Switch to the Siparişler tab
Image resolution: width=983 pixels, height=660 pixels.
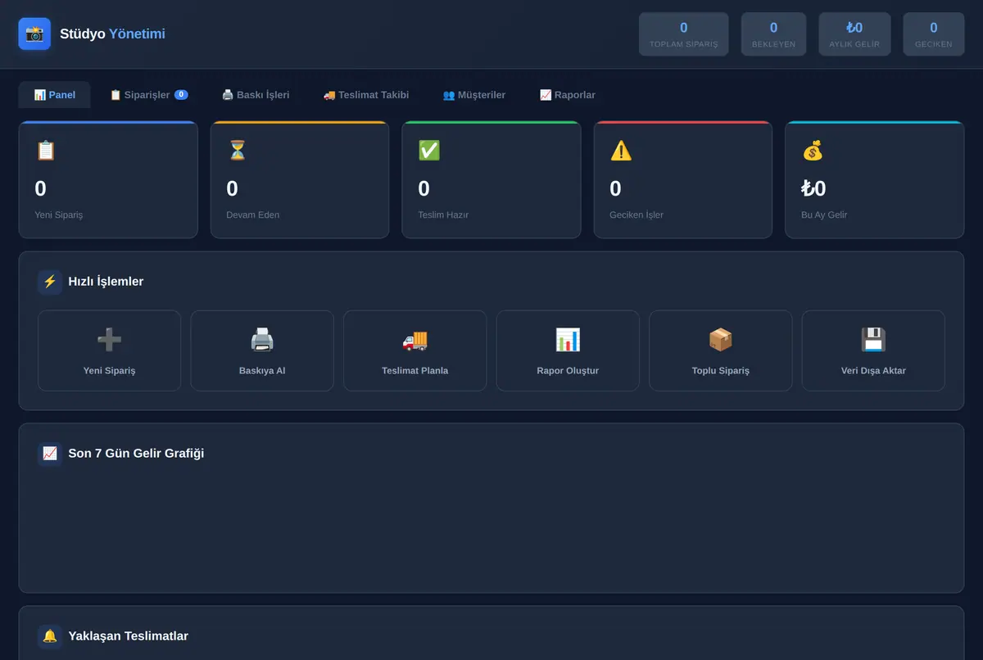pos(148,95)
